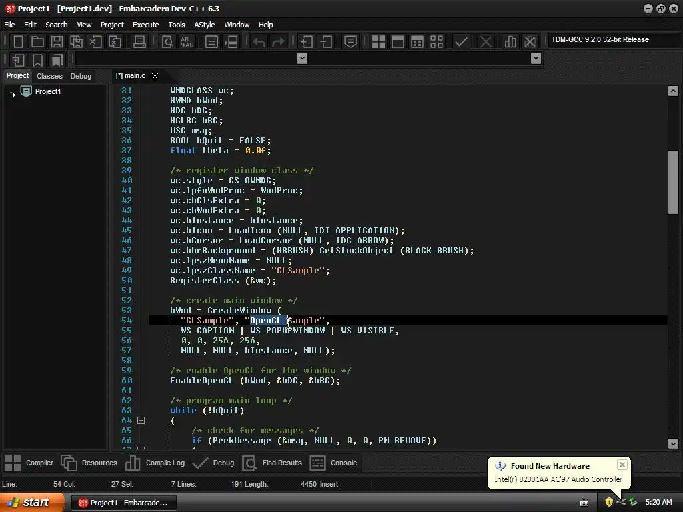Select the main.c editor tab

(x=131, y=76)
